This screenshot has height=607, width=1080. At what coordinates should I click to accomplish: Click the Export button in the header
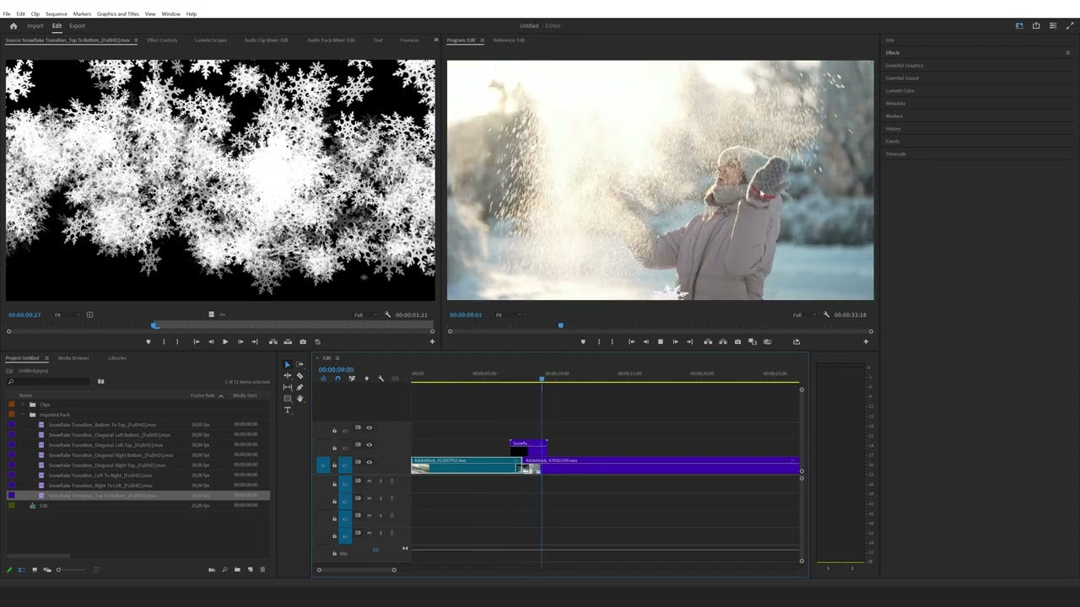(78, 25)
